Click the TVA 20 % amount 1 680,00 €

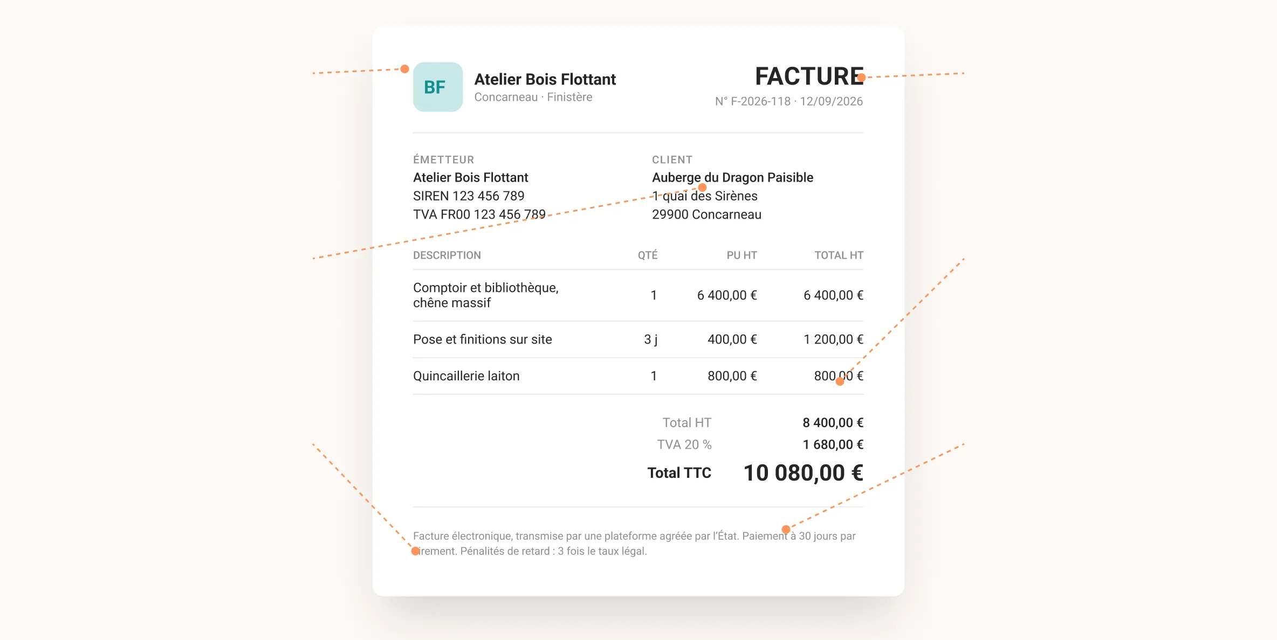[833, 444]
